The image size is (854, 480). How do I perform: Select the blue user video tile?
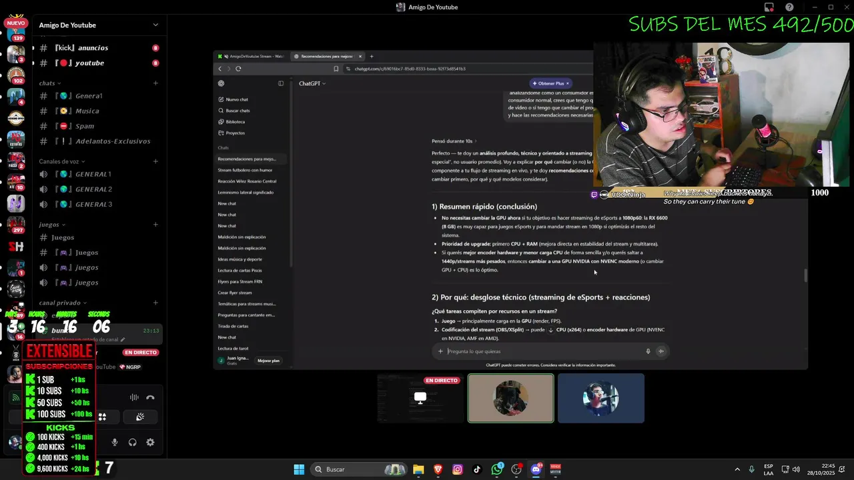(x=601, y=398)
